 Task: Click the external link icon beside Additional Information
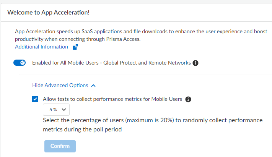(75, 47)
